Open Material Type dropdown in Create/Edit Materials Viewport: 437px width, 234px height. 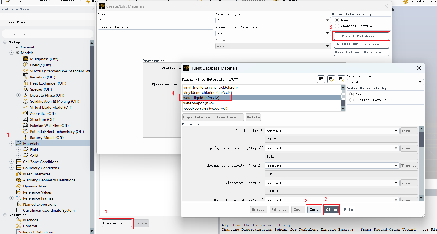coord(273,20)
